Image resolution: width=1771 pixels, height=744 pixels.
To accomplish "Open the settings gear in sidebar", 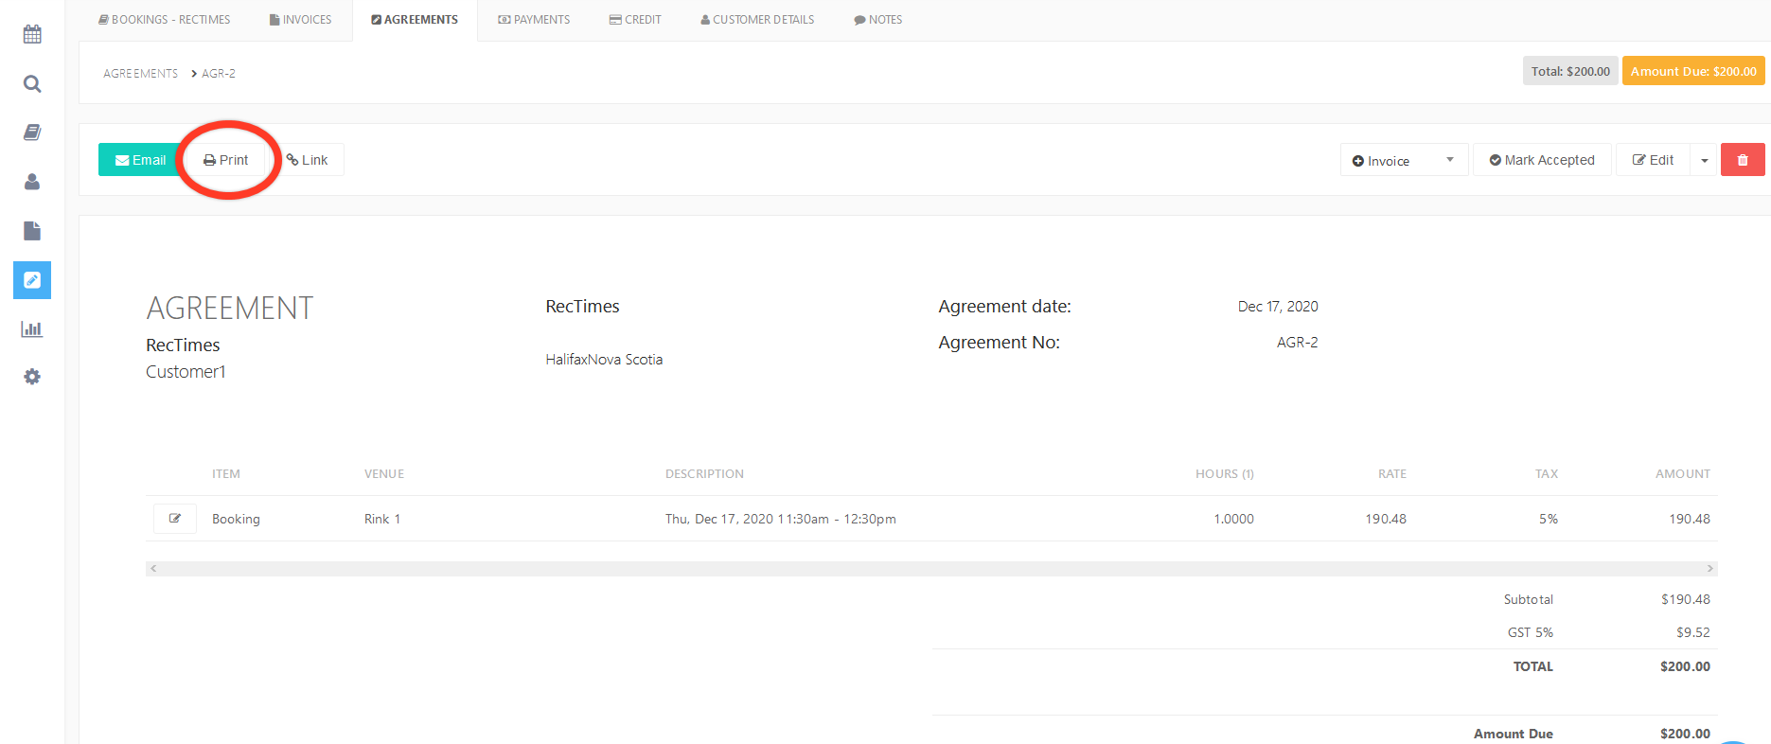I will click(32, 377).
